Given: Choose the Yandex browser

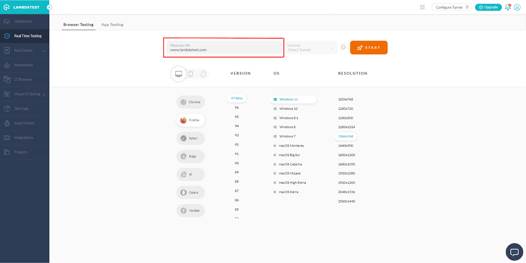Looking at the screenshot, I should click(x=191, y=211).
